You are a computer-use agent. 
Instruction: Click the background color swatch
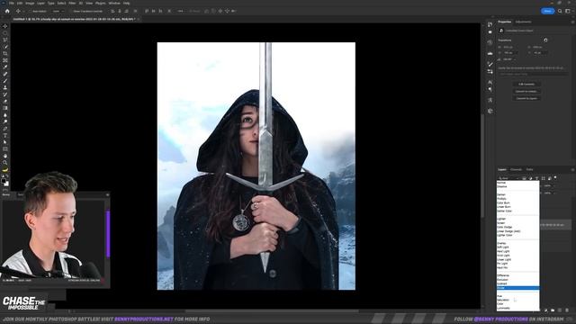click(6, 184)
